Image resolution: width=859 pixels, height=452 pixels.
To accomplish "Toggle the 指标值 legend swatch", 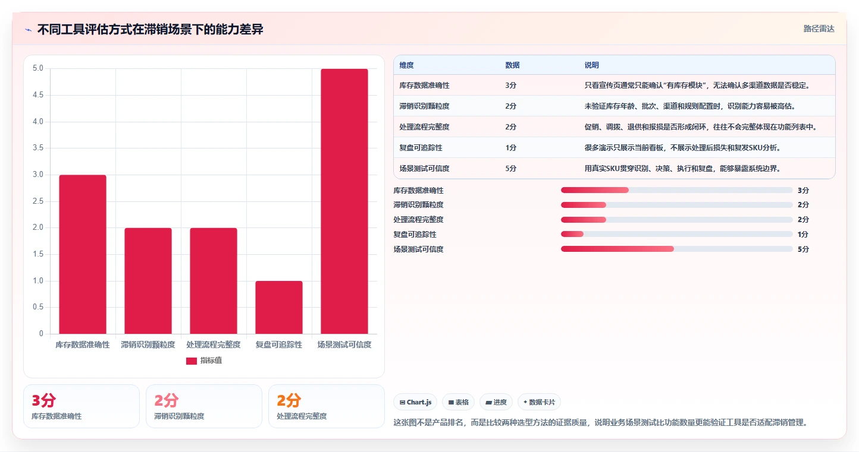I will tap(192, 361).
